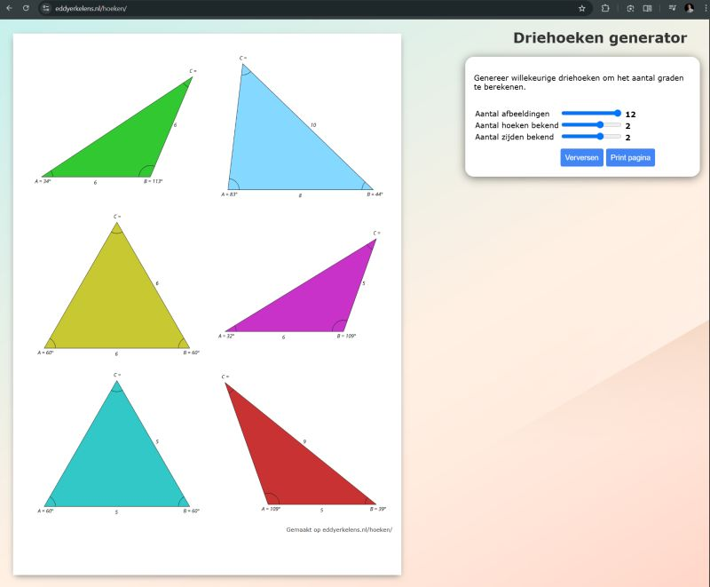Click the 'A = 109°' label on red triangle

(271, 509)
